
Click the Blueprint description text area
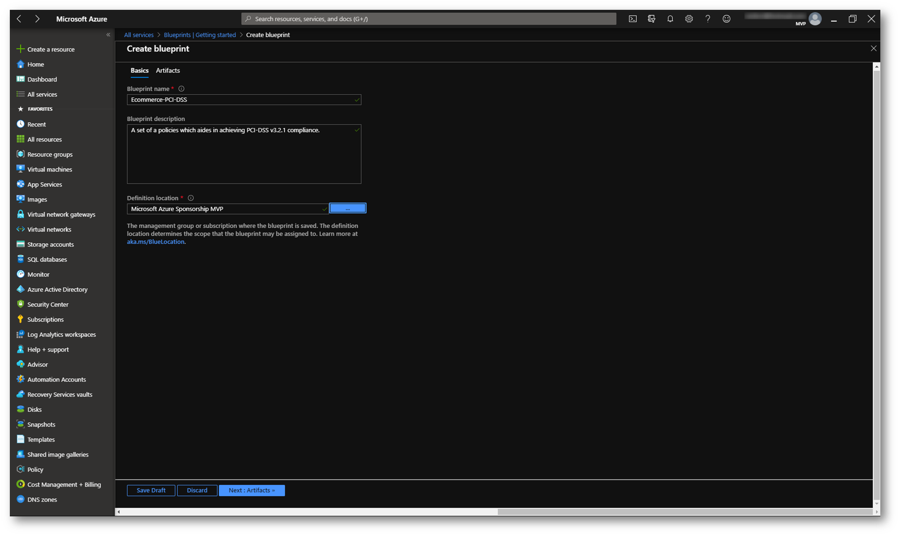(244, 154)
